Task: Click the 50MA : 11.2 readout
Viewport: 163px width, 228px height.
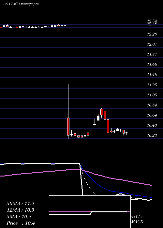Action: 20,204
